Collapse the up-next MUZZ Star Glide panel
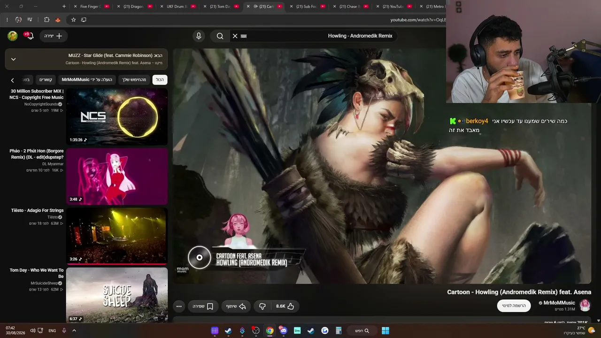The image size is (601, 338). (14, 59)
